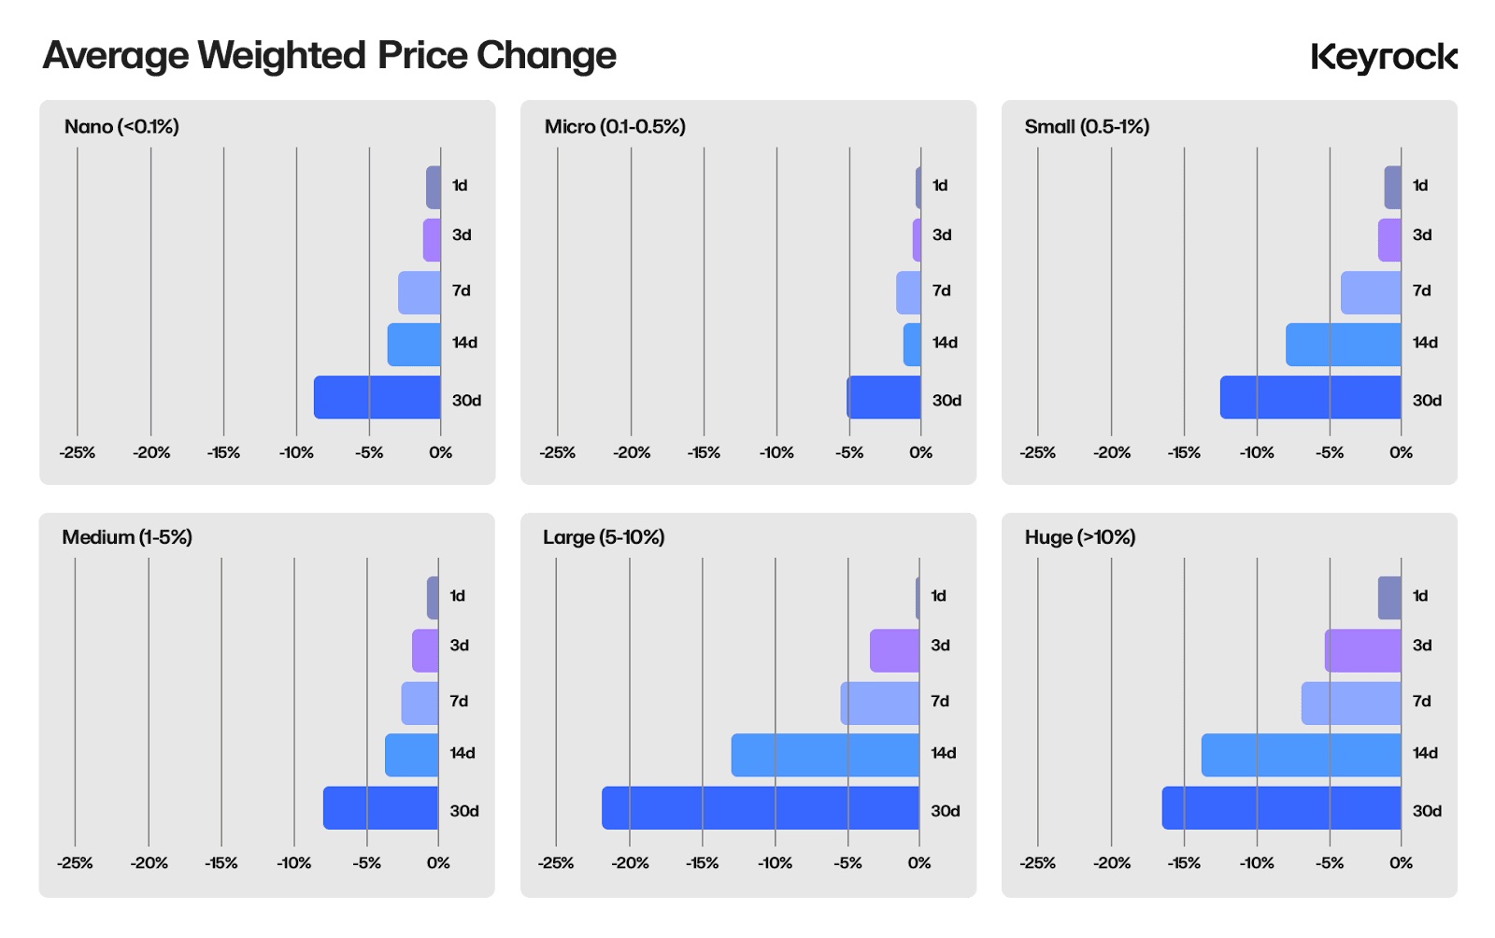Click the 30d label in the Small chart

pyautogui.click(x=1427, y=401)
